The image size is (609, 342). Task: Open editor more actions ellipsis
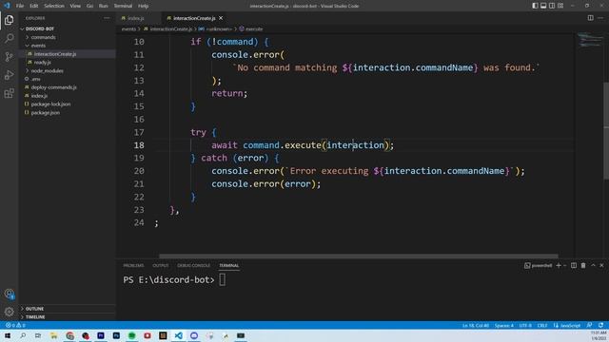tap(600, 18)
